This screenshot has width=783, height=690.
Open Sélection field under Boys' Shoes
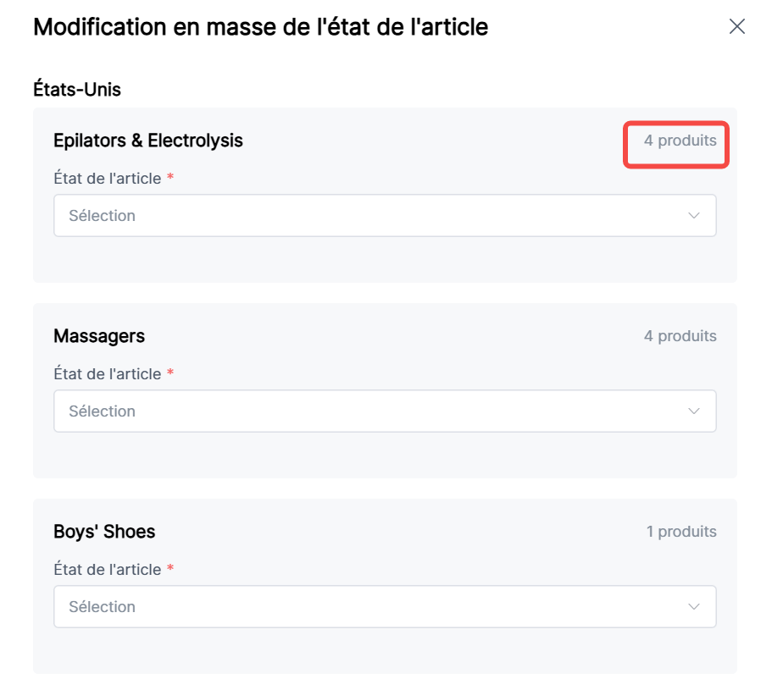coord(373,607)
